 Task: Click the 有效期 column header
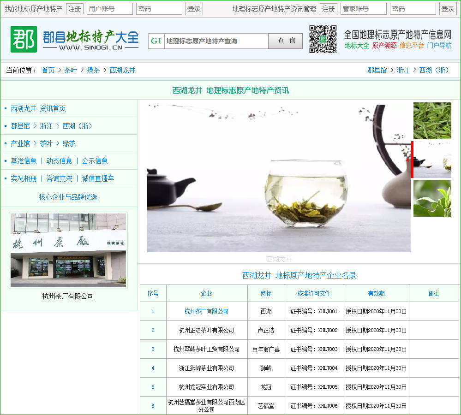point(377,293)
